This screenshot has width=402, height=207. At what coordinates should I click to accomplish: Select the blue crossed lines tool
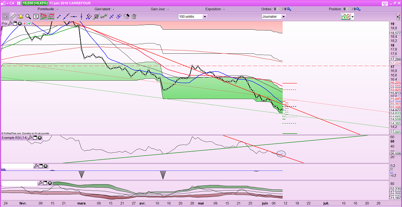coord(119,16)
